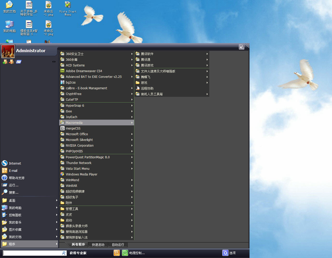Screen dimensions: 332x258
Task: Click the left-right arrows to resize the panel
Action: (x=54, y=62)
